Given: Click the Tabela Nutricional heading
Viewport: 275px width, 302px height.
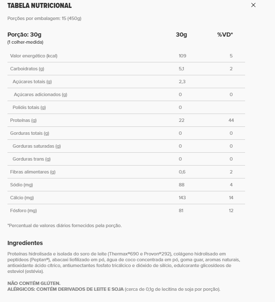Looking at the screenshot, I should tap(39, 5).
